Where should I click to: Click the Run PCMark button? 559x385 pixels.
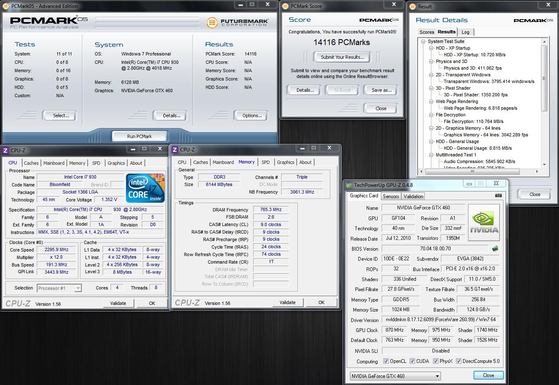139,136
